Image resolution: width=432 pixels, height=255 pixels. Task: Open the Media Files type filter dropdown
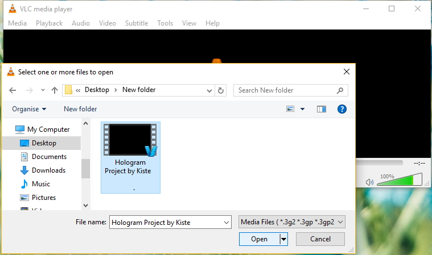click(x=292, y=222)
